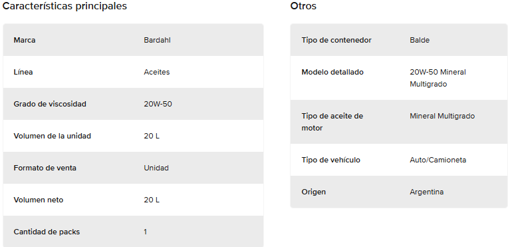Click the Formato de venta label
The image size is (508, 247).
pos(45,168)
